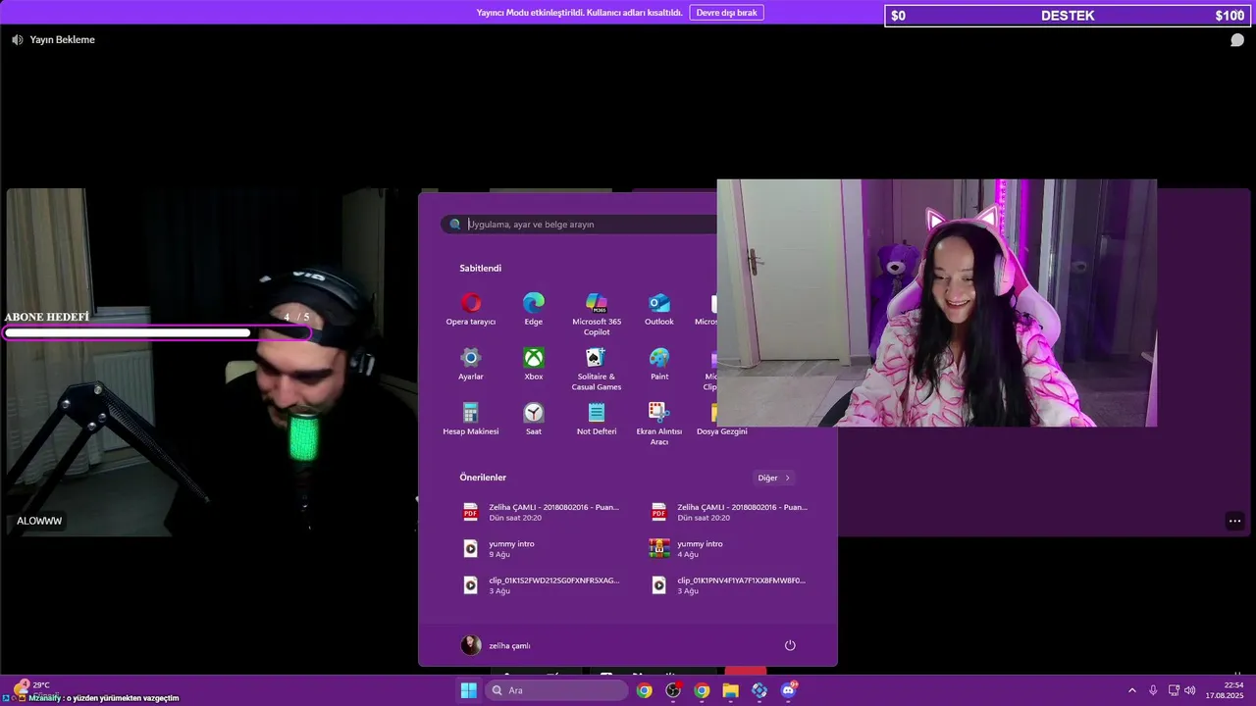Click the ALOWWW streamer name label
Viewport: 1256px width, 706px height.
point(39,521)
